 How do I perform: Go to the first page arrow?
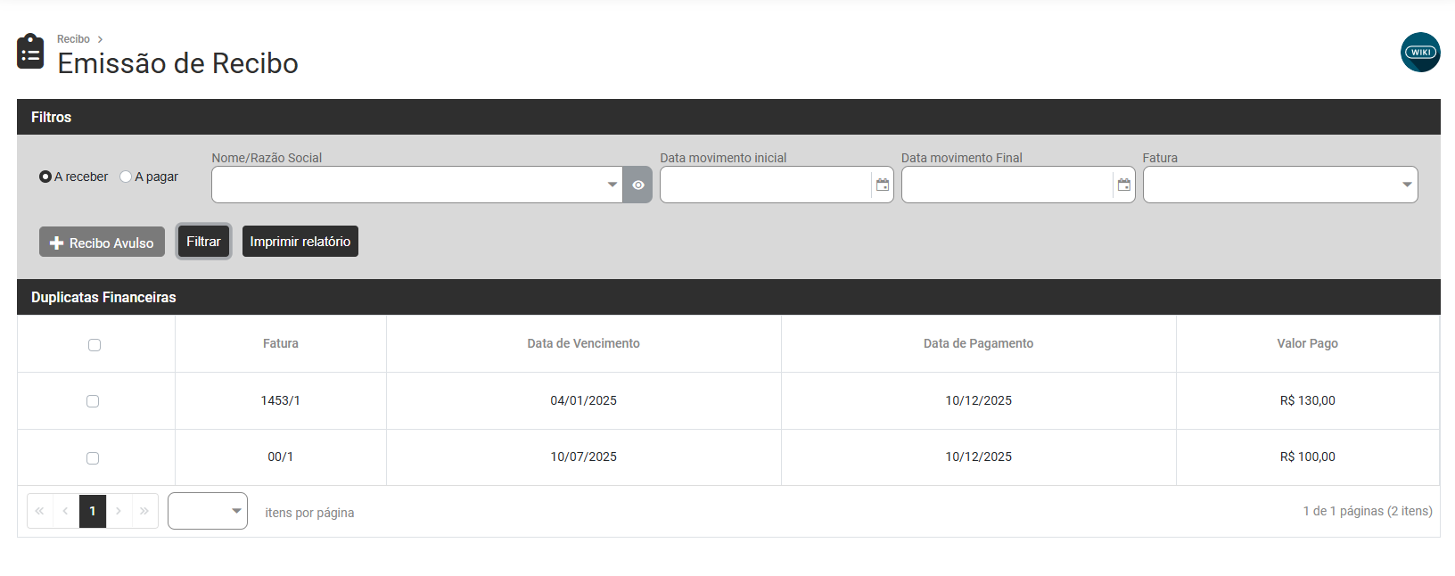(x=40, y=512)
